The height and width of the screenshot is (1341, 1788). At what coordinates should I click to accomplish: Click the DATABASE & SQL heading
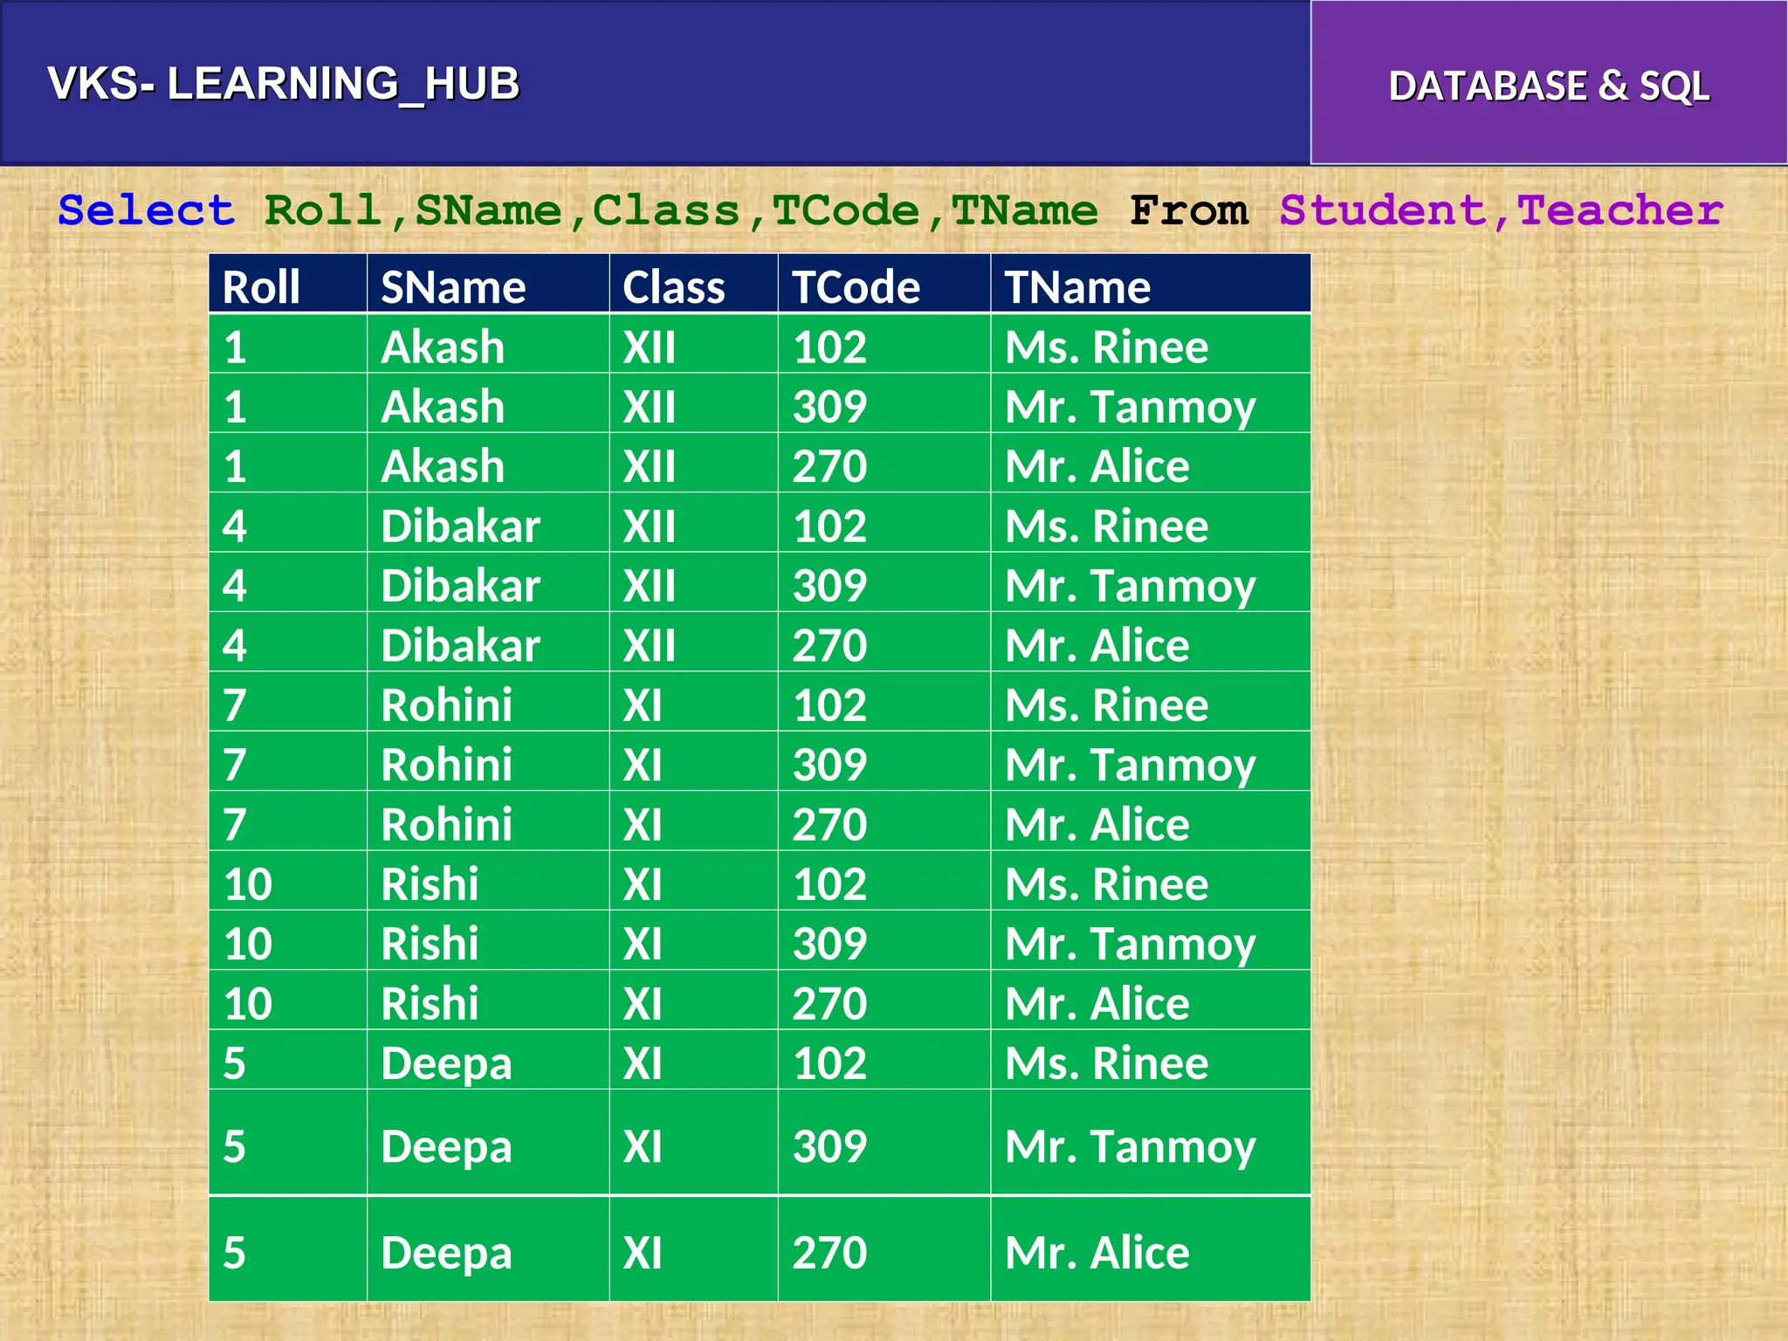click(1549, 86)
